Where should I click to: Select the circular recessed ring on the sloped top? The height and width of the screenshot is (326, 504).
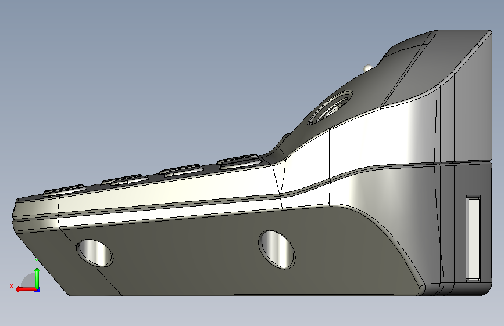point(330,107)
